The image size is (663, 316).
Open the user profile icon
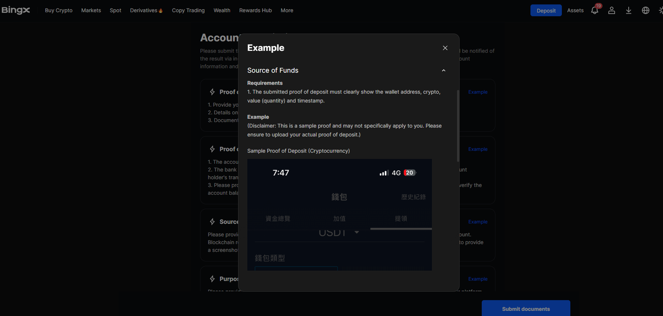[x=612, y=10]
